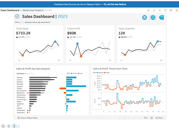This screenshot has width=179, height=128.
Task: Click the highlighted ribbon award badge icon
Action: coord(14,126)
